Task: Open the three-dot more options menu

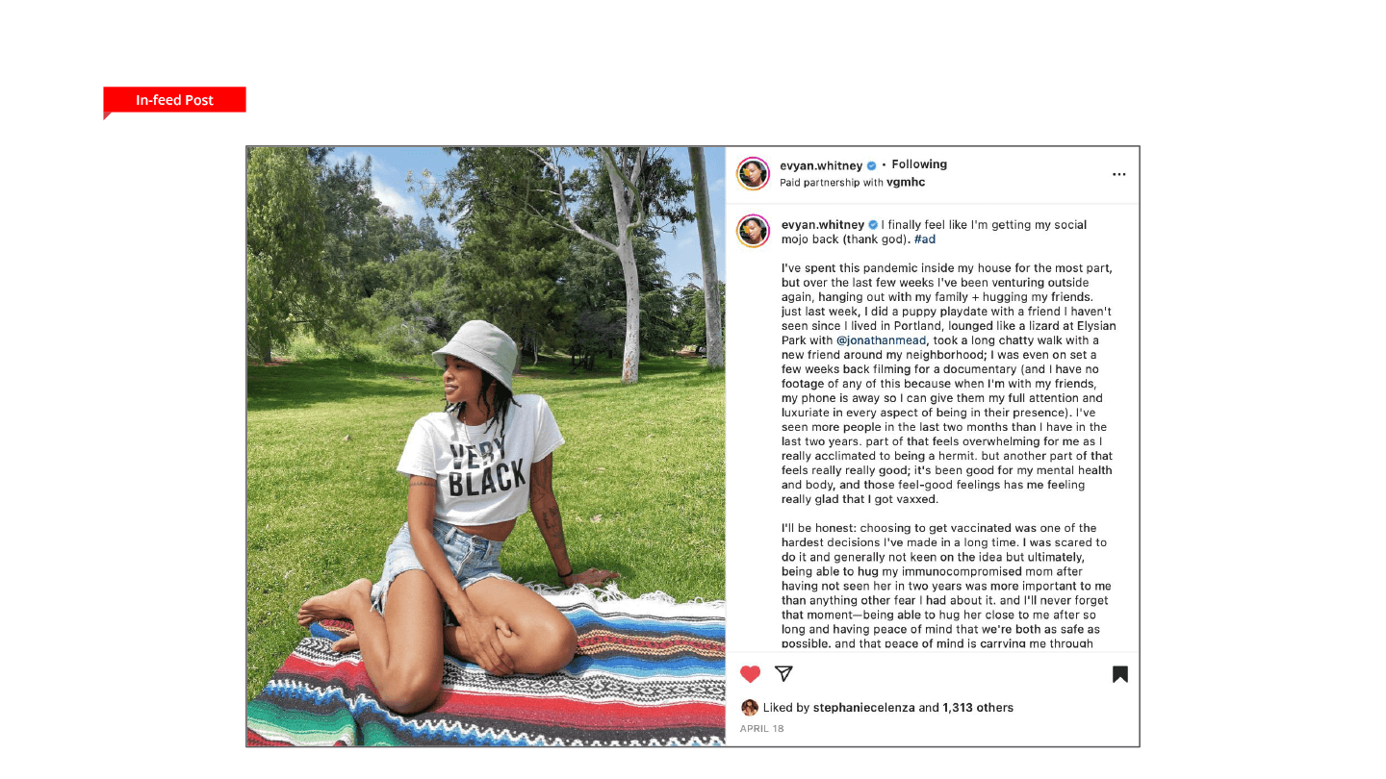Action: 1118,174
